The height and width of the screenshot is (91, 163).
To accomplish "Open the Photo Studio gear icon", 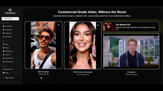I will (x=4, y=58).
